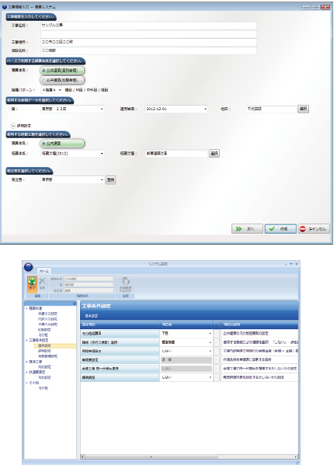Click the small icon atop the settings tree
Screen dimensions: 334x465
tap(74, 304)
